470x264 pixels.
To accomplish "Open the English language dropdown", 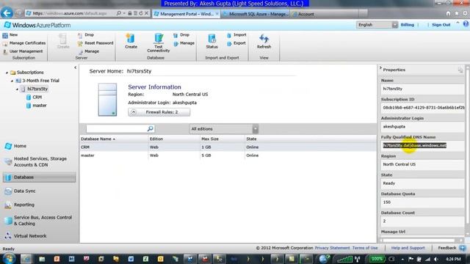I will (377, 25).
